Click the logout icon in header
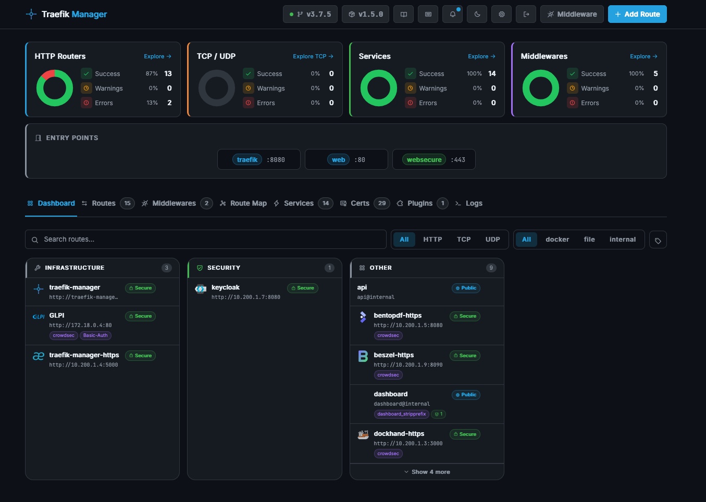 tap(526, 14)
